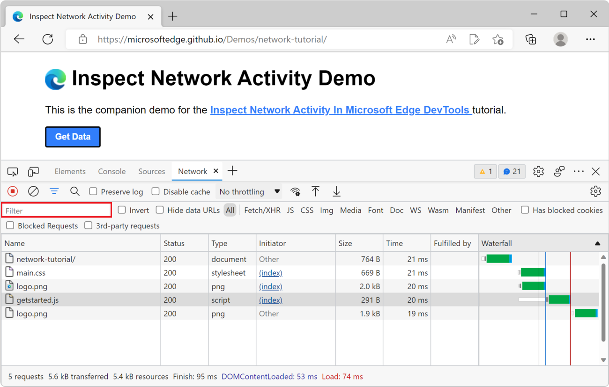This screenshot has width=609, height=387.
Task: Export the network log as HAR
Action: click(x=336, y=191)
